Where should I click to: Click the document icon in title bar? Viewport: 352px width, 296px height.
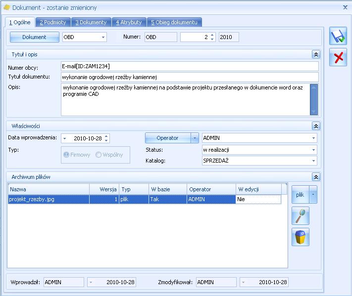click(x=7, y=7)
